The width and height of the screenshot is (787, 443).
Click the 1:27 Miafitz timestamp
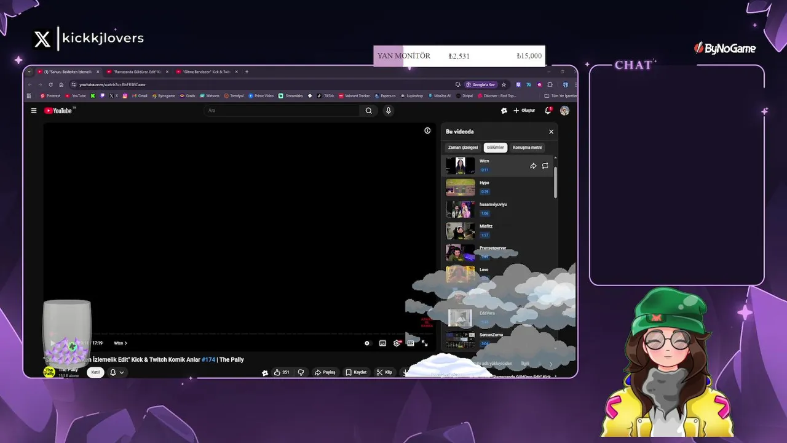(x=484, y=235)
